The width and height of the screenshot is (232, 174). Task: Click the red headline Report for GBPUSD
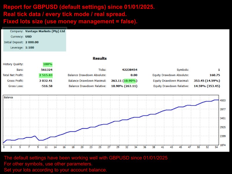[x=79, y=7]
